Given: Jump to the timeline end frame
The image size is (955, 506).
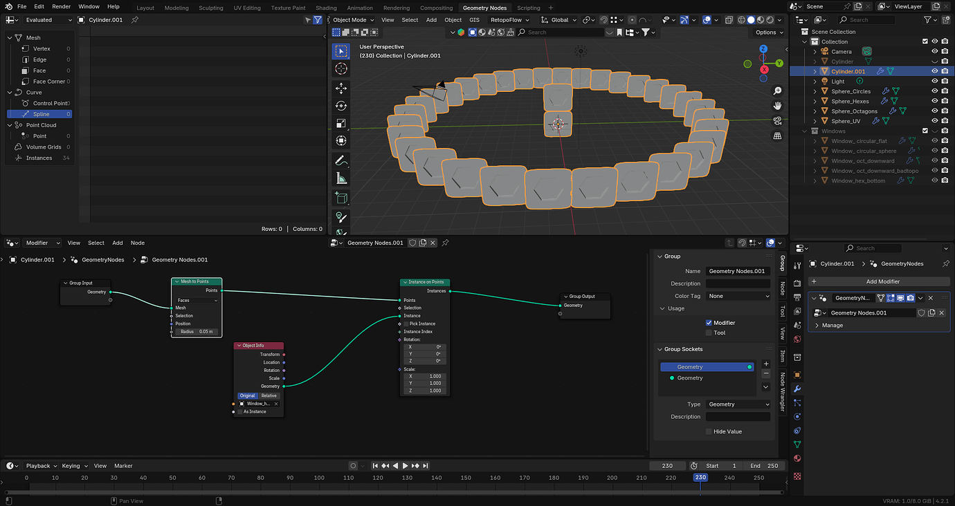Looking at the screenshot, I should [426, 466].
